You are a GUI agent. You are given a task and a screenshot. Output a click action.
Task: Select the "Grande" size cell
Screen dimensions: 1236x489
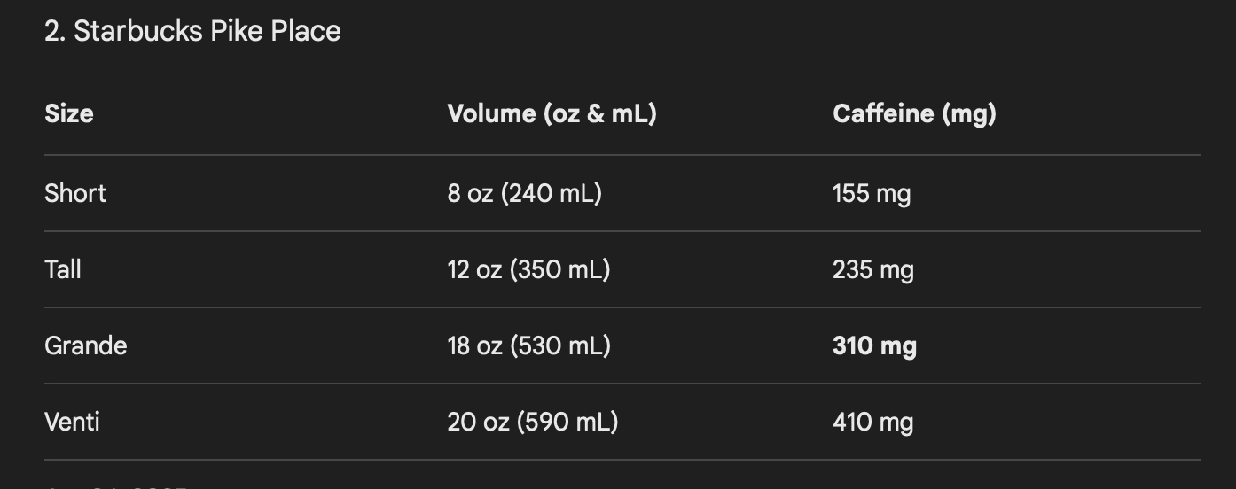pyautogui.click(x=86, y=345)
